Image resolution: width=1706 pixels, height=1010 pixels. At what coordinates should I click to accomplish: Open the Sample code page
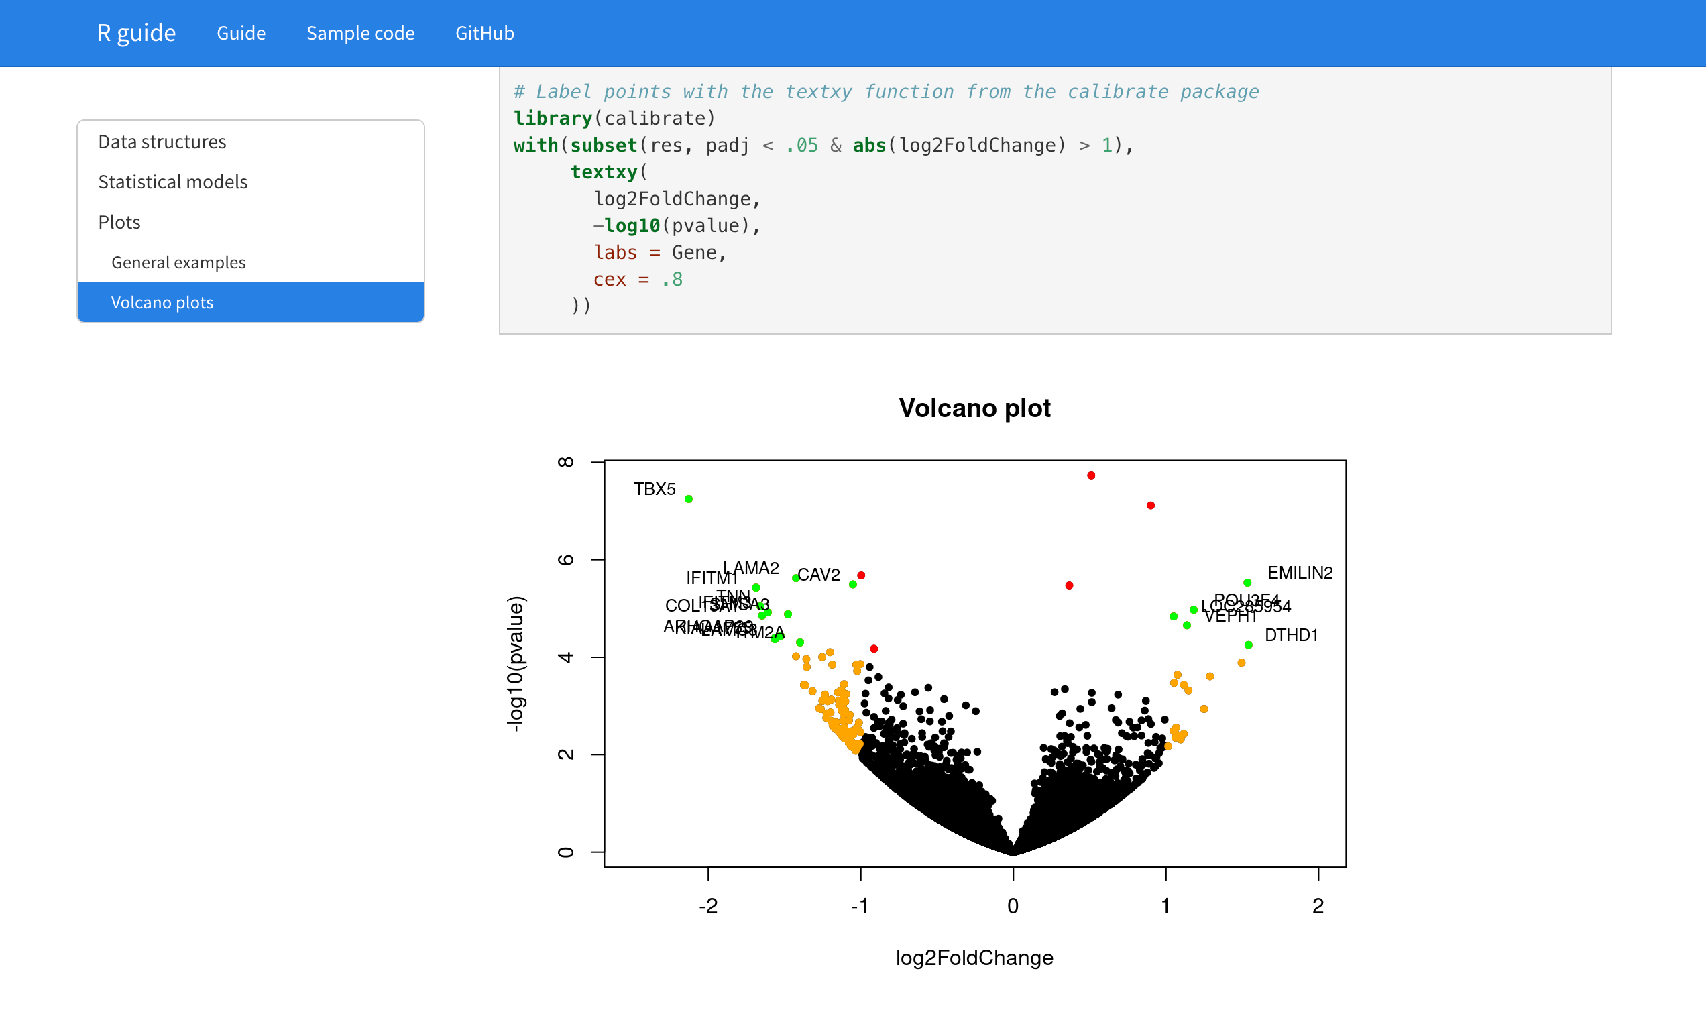(x=361, y=33)
